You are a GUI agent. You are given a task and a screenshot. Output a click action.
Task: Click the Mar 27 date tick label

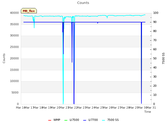116,108
